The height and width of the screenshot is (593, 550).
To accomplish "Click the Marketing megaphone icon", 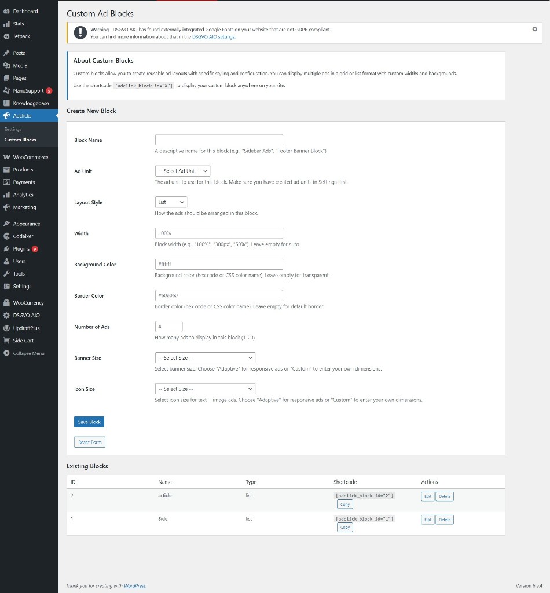I will [x=6, y=207].
